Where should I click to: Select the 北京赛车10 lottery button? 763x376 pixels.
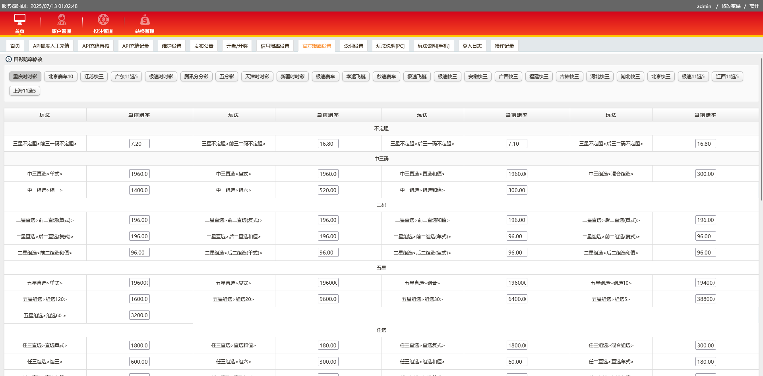click(x=61, y=76)
